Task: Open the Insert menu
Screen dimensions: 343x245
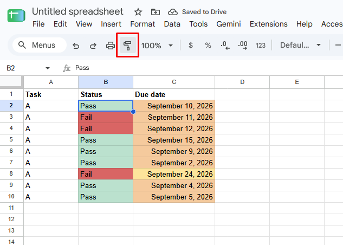Action: pos(111,24)
